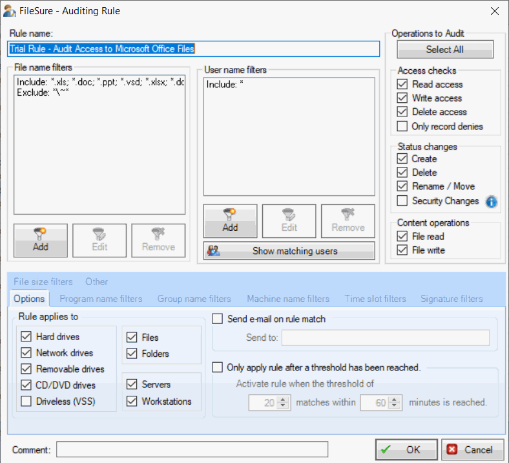The image size is (509, 463).
Task: Edit the selected user name filter
Action: [289, 221]
